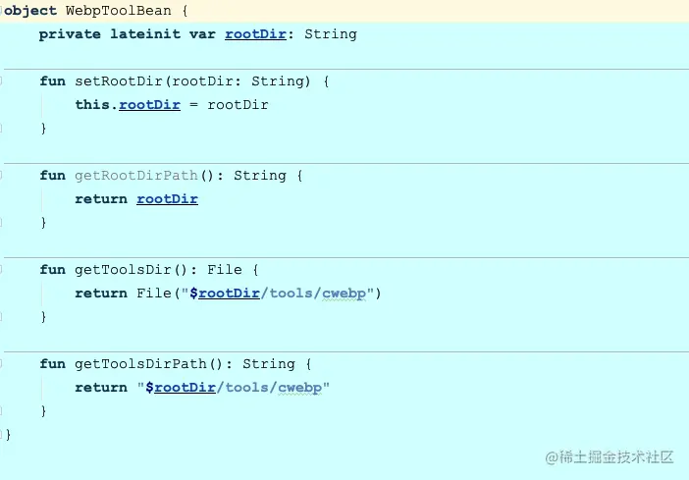Place cursor on WebpToolBean object name
689x480 pixels.
point(118,11)
